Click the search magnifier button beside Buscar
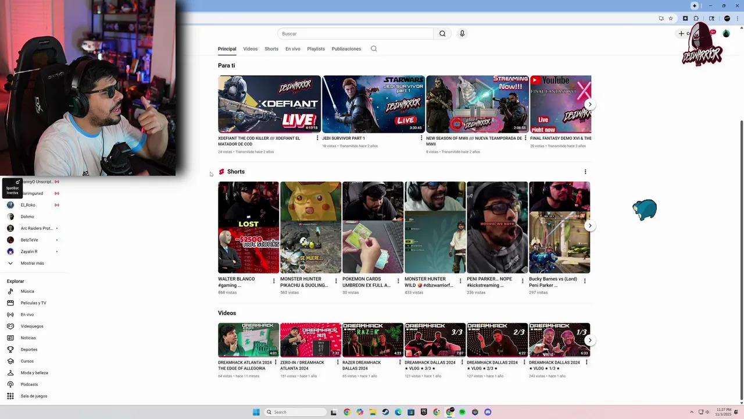 442,34
